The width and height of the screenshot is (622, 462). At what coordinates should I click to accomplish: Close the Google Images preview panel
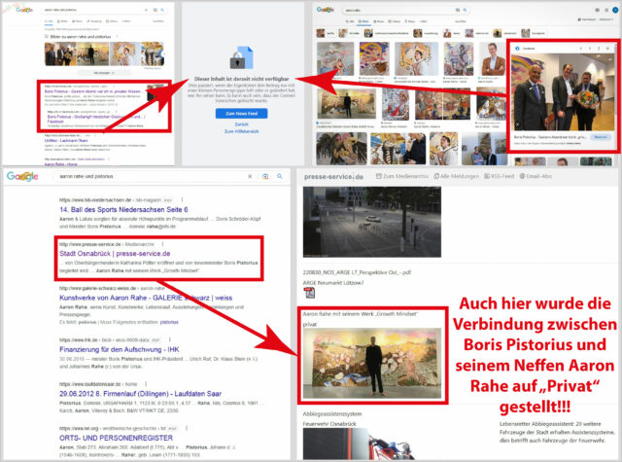pyautogui.click(x=608, y=49)
